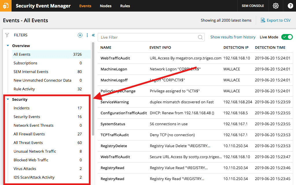The height and width of the screenshot is (185, 296).
Task: Sort by the DETECTION TIME column header
Action: pos(270,47)
